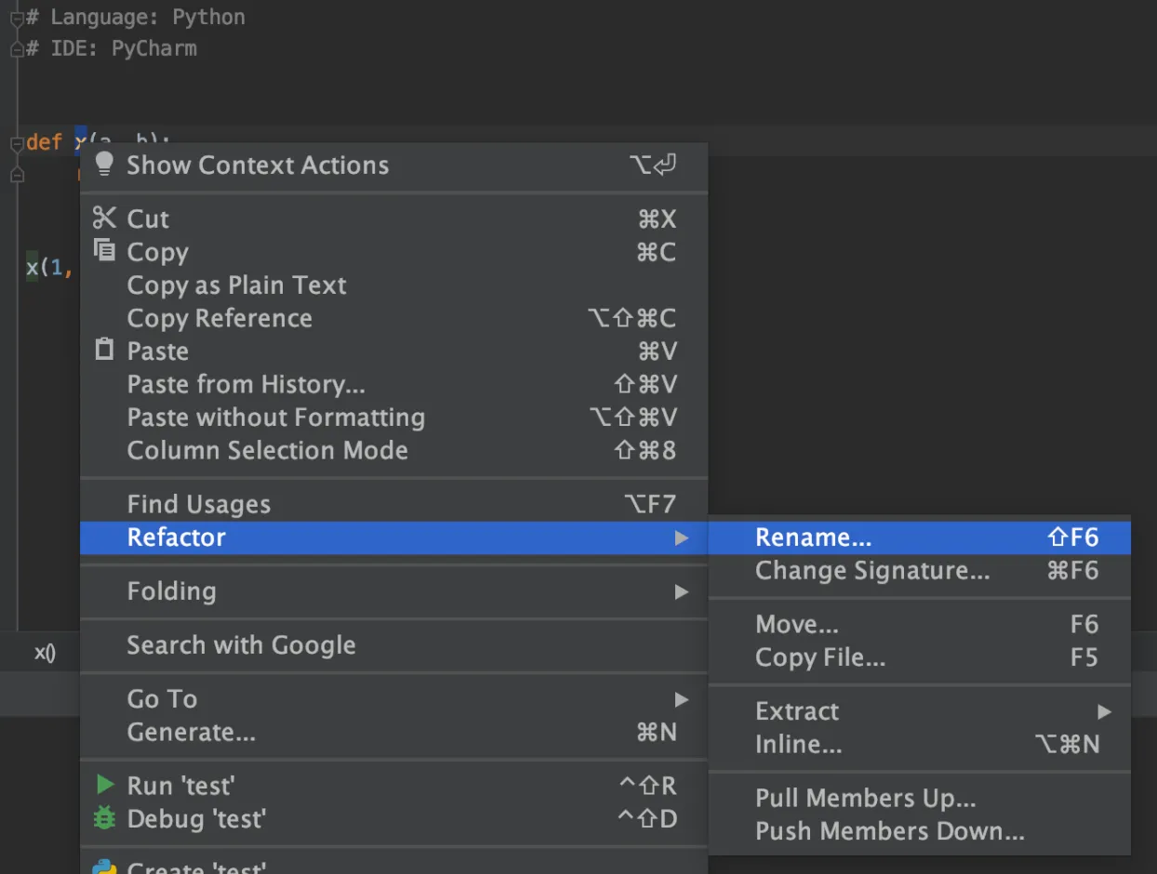Choose Inline... in Refactor submenu
The height and width of the screenshot is (874, 1157).
pos(920,744)
